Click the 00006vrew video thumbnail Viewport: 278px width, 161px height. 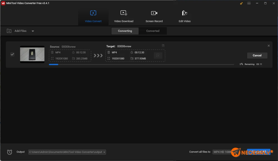click(32, 55)
